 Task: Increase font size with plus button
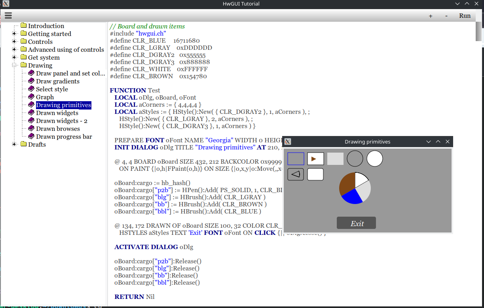[431, 16]
